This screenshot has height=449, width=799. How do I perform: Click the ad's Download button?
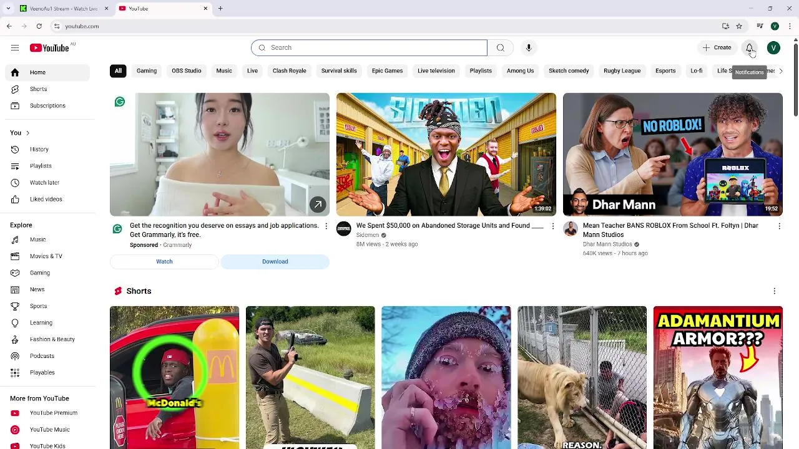tap(275, 262)
